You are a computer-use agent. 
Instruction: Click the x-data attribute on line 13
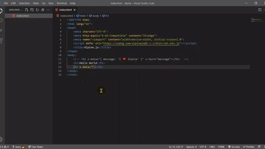(85, 67)
